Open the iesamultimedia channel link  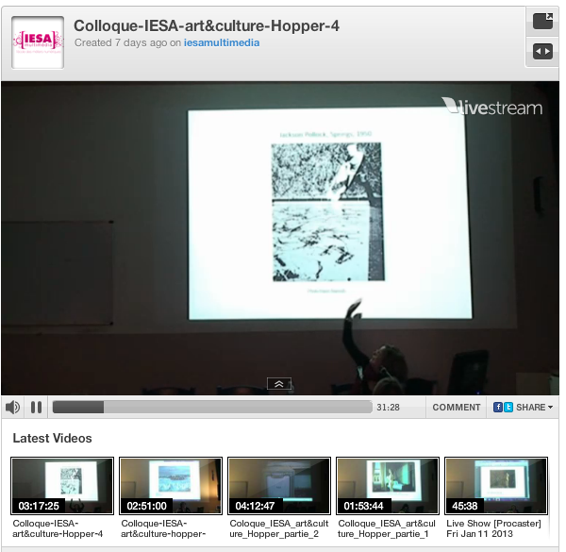pos(222,42)
